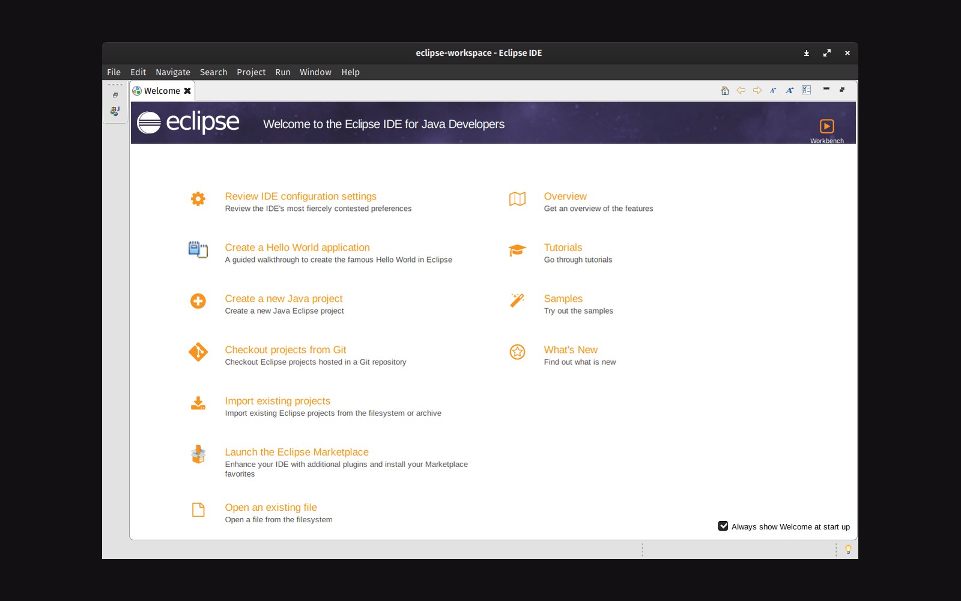
Task: Click the Overview map icon
Action: click(x=517, y=199)
